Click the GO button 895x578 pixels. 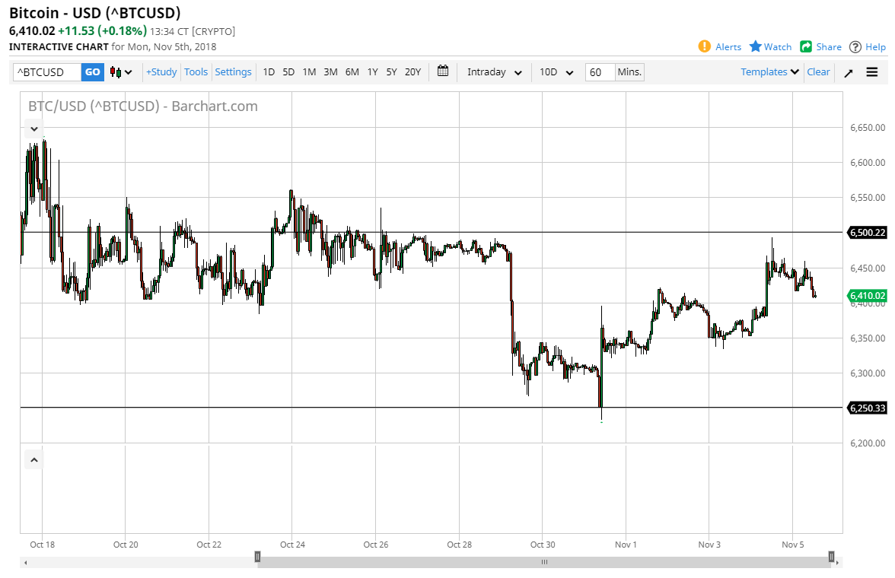(x=92, y=71)
